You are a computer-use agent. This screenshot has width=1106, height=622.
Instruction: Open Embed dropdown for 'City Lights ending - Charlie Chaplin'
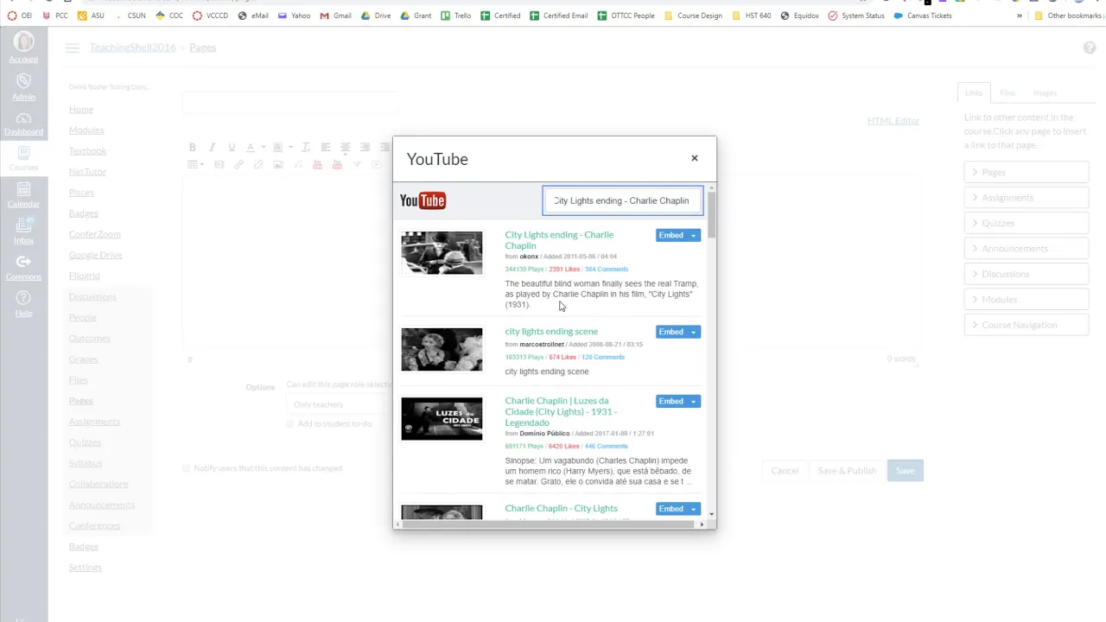pos(693,235)
